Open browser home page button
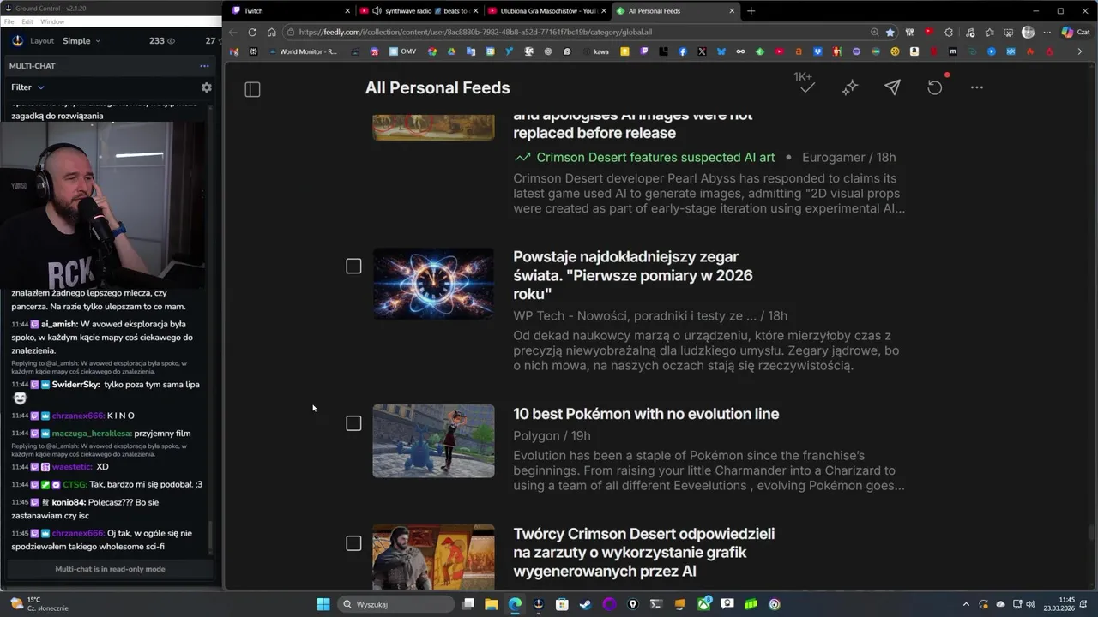The width and height of the screenshot is (1098, 617). 271,32
